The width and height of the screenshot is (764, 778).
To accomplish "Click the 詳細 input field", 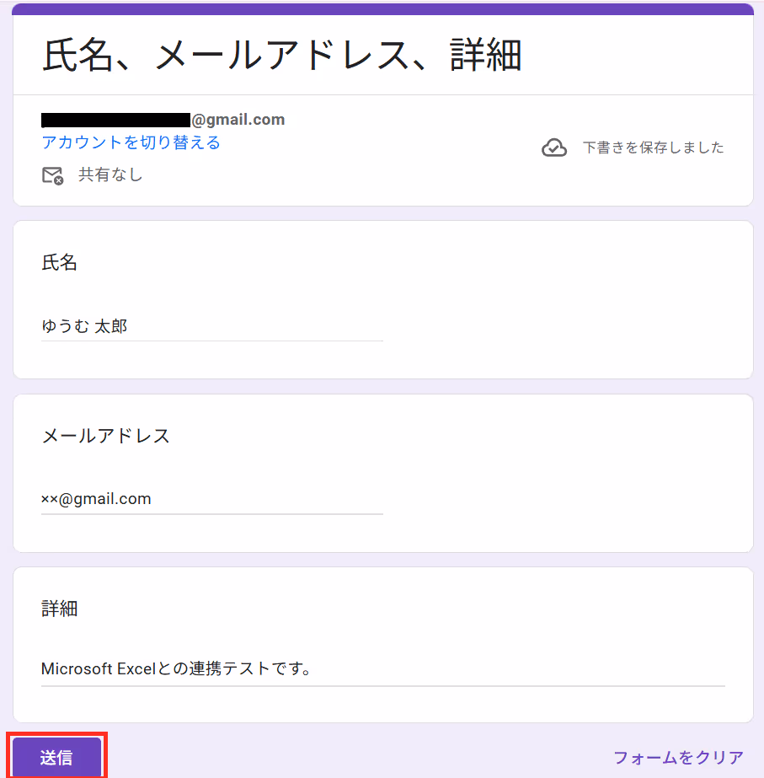I will pos(382,668).
